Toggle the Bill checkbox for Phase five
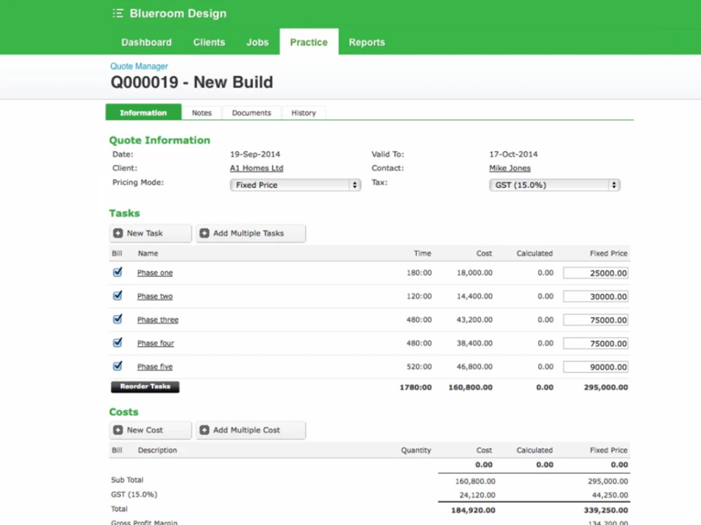Image resolution: width=701 pixels, height=525 pixels. (117, 366)
